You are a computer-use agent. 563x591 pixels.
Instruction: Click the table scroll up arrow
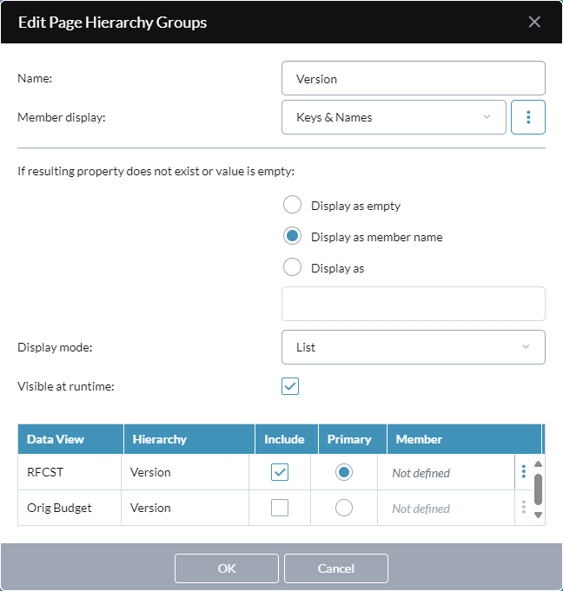point(538,464)
